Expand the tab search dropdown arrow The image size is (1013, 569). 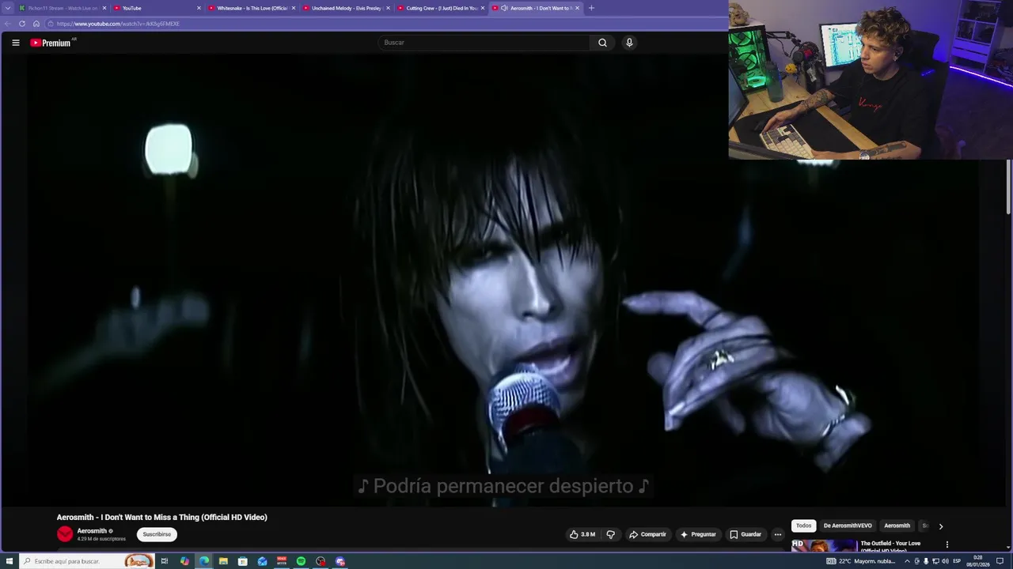point(8,8)
